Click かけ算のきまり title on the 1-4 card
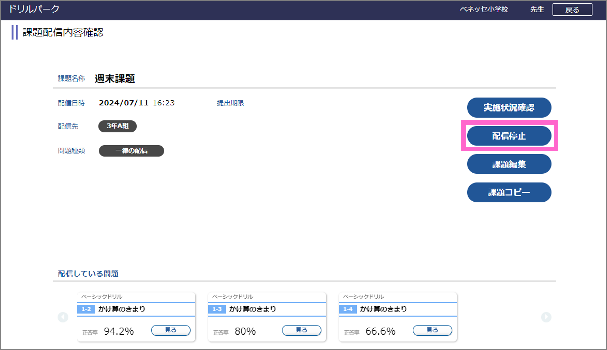Image resolution: width=607 pixels, height=350 pixels. pos(384,309)
